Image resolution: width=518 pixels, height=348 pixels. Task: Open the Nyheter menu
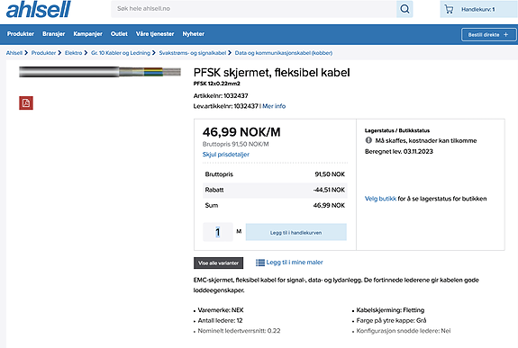pos(194,34)
